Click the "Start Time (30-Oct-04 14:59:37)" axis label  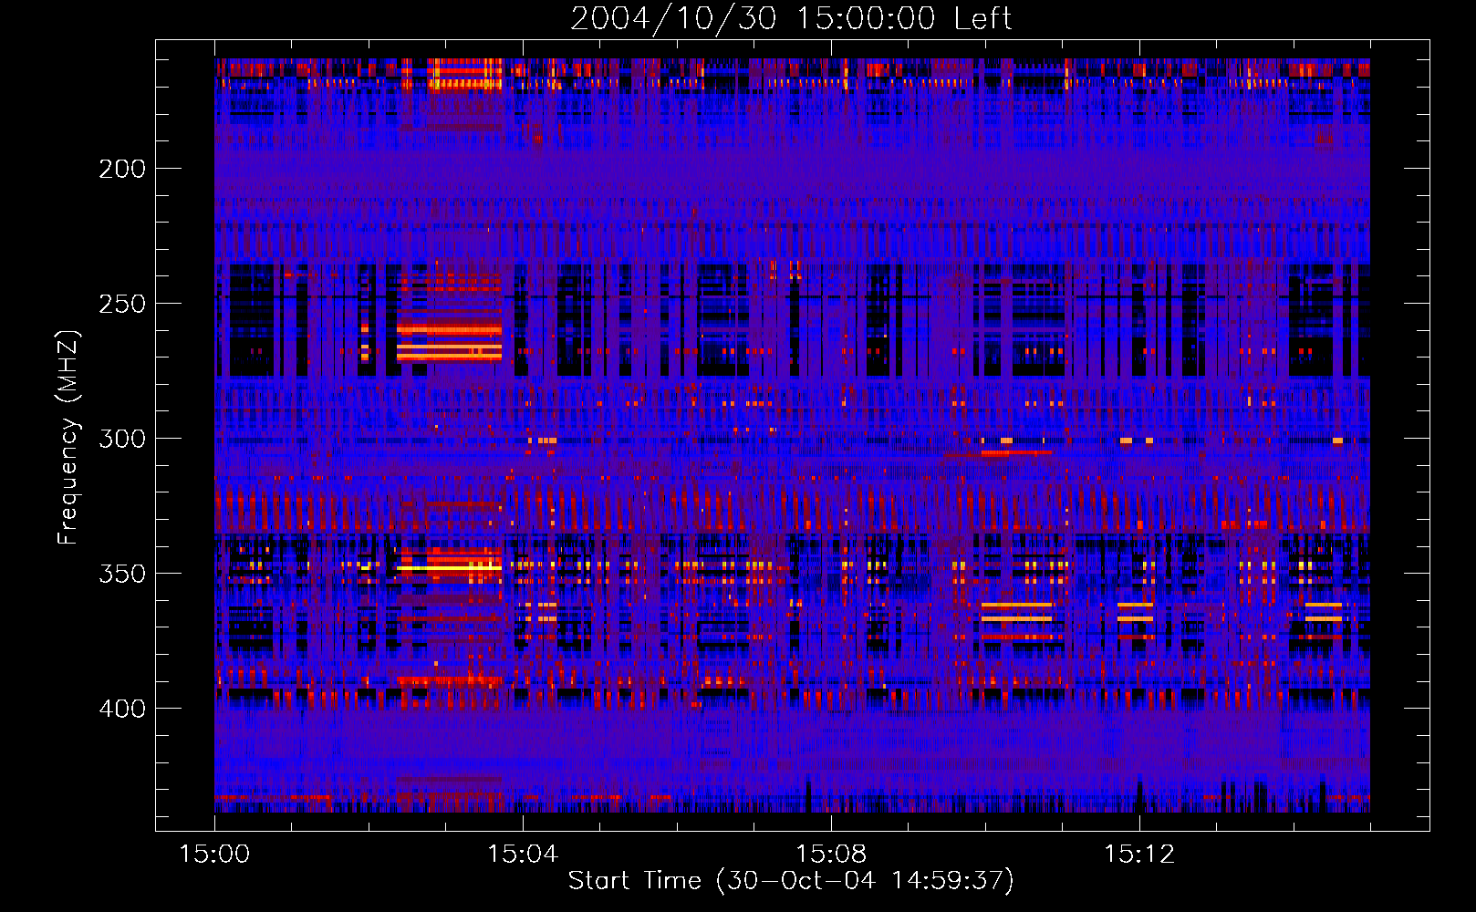(791, 880)
